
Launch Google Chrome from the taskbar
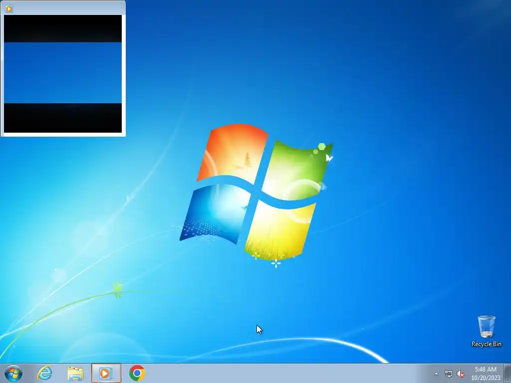click(137, 373)
